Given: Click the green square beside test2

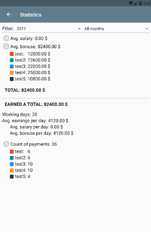Looking at the screenshot, I should pyautogui.click(x=12, y=60).
